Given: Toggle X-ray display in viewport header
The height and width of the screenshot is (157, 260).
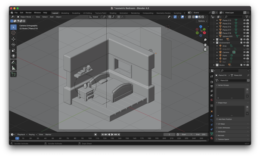Looking at the screenshot, I should pyautogui.click(x=189, y=17).
